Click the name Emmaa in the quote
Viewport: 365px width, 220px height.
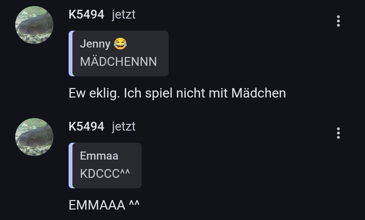pos(99,156)
